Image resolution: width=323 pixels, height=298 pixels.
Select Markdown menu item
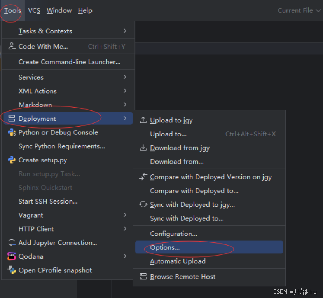[x=68, y=105]
